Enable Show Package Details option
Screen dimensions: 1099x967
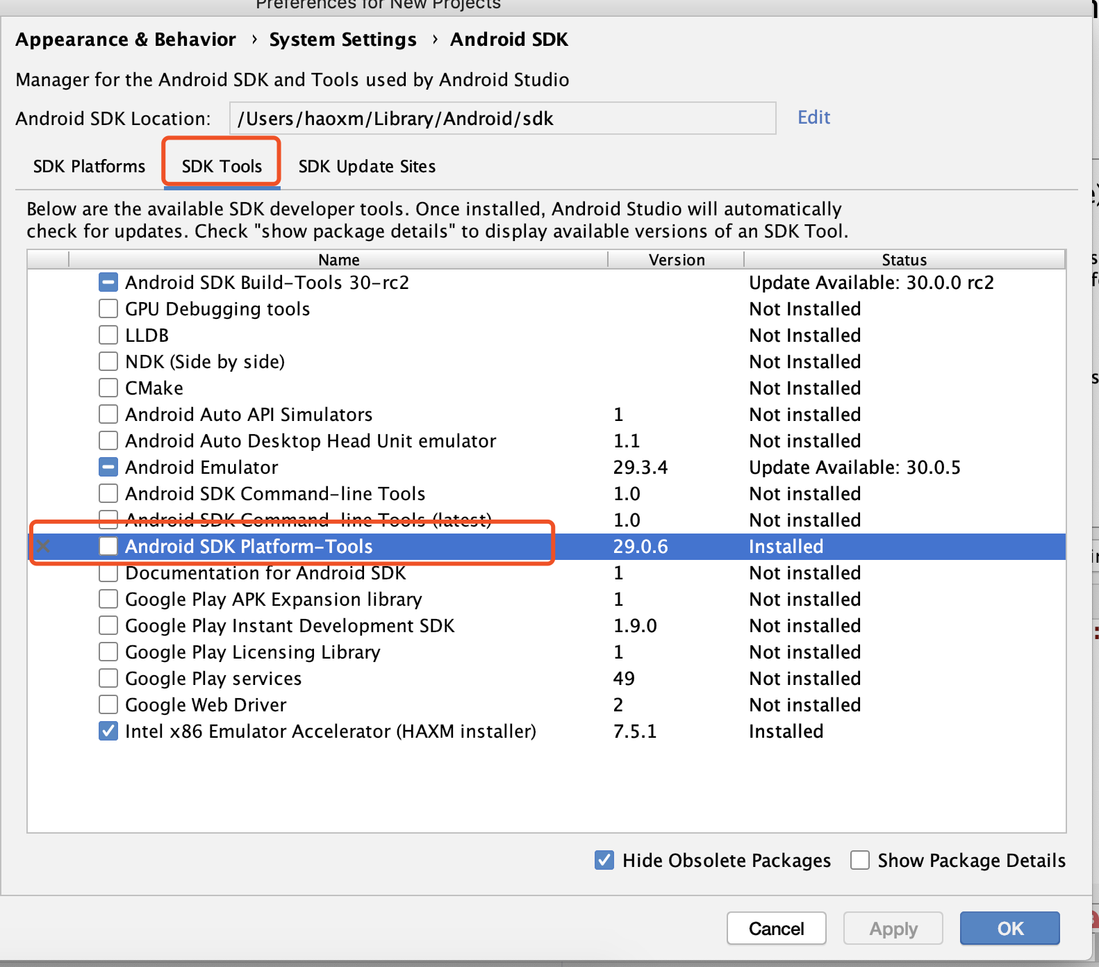pos(860,861)
